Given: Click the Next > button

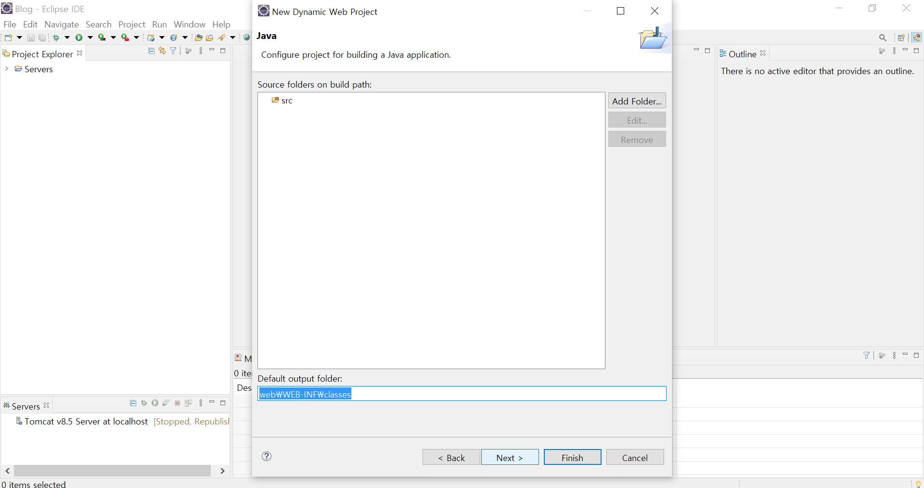Looking at the screenshot, I should click(x=510, y=457).
